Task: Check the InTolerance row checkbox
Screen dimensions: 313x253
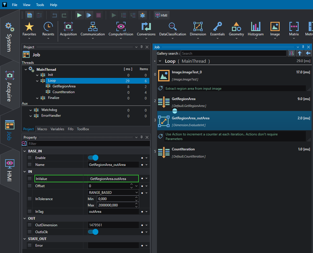Action: [30, 199]
